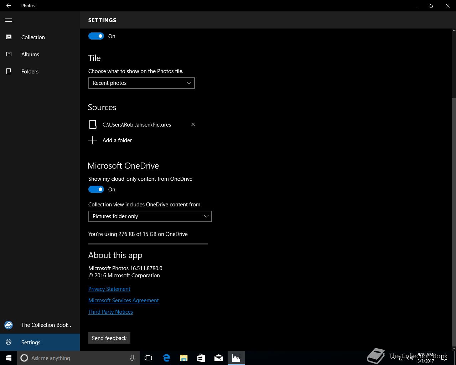Click Send feedback button

coord(109,338)
